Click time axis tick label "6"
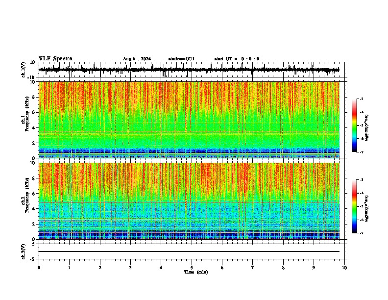388x300 pixels. click(222, 268)
